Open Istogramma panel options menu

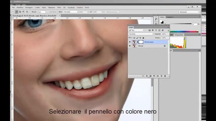click(199, 35)
